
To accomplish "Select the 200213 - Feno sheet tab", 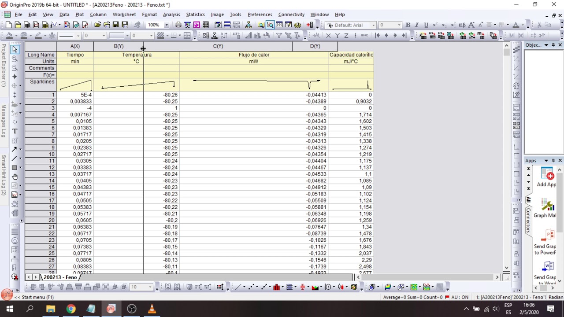I will [x=60, y=277].
